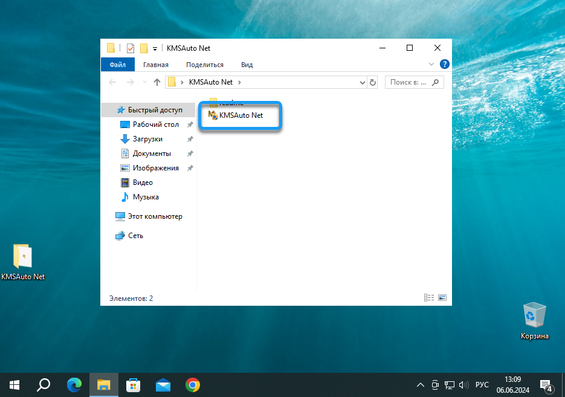Open address bar history dropdown
Image resolution: width=565 pixels, height=397 pixels.
coord(362,83)
